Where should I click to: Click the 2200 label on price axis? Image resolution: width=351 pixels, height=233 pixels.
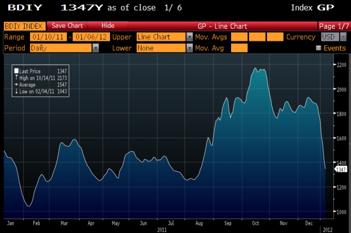coord(342,65)
